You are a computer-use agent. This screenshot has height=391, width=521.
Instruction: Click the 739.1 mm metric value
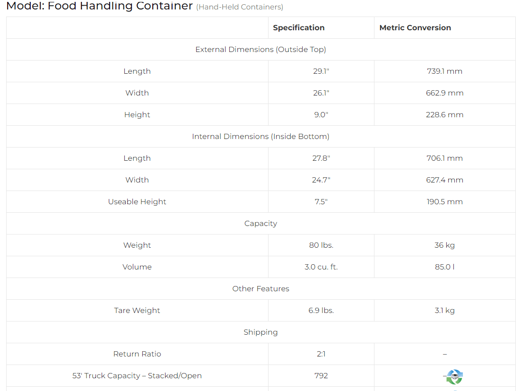click(x=444, y=71)
